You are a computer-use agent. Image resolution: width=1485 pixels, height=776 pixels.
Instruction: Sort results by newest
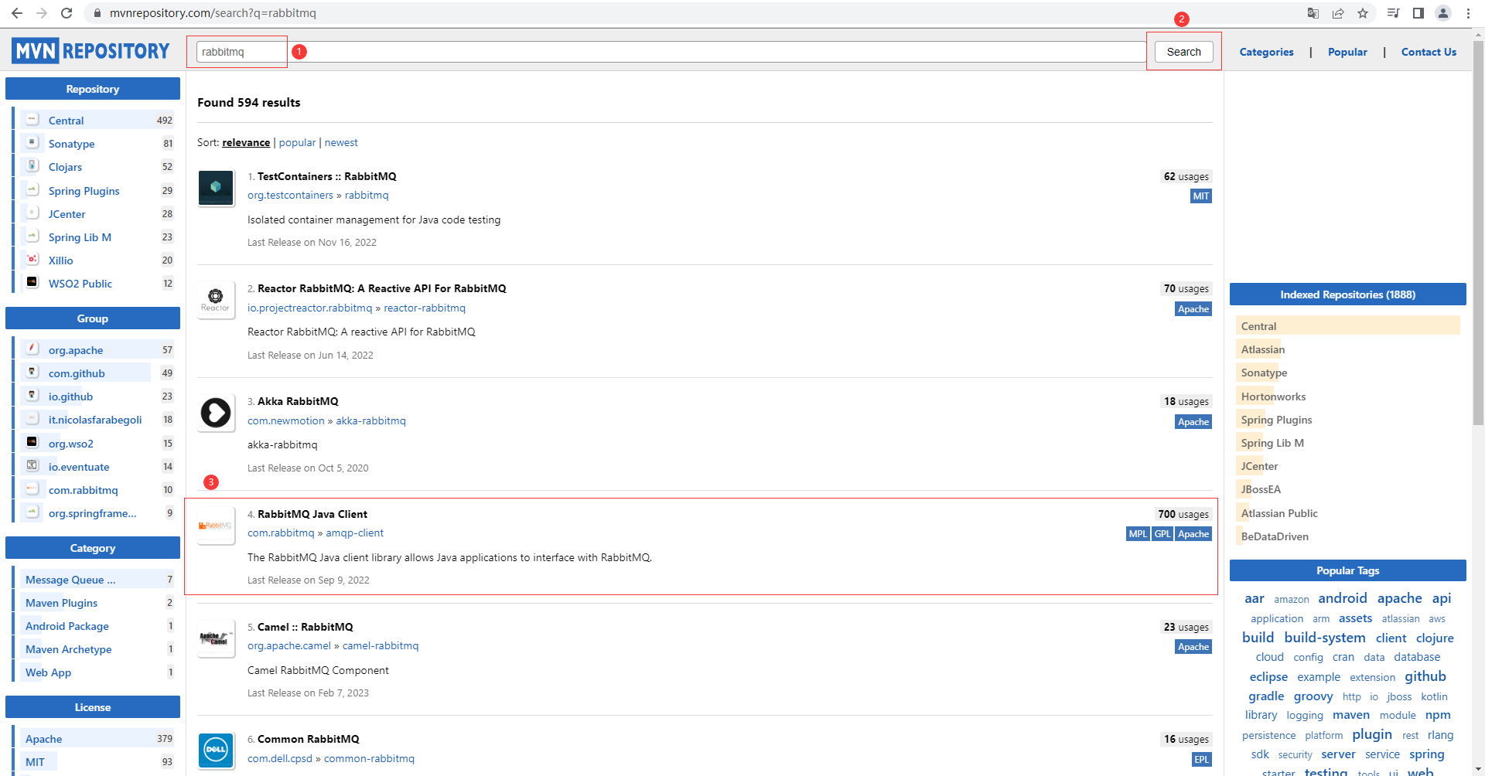(x=341, y=142)
